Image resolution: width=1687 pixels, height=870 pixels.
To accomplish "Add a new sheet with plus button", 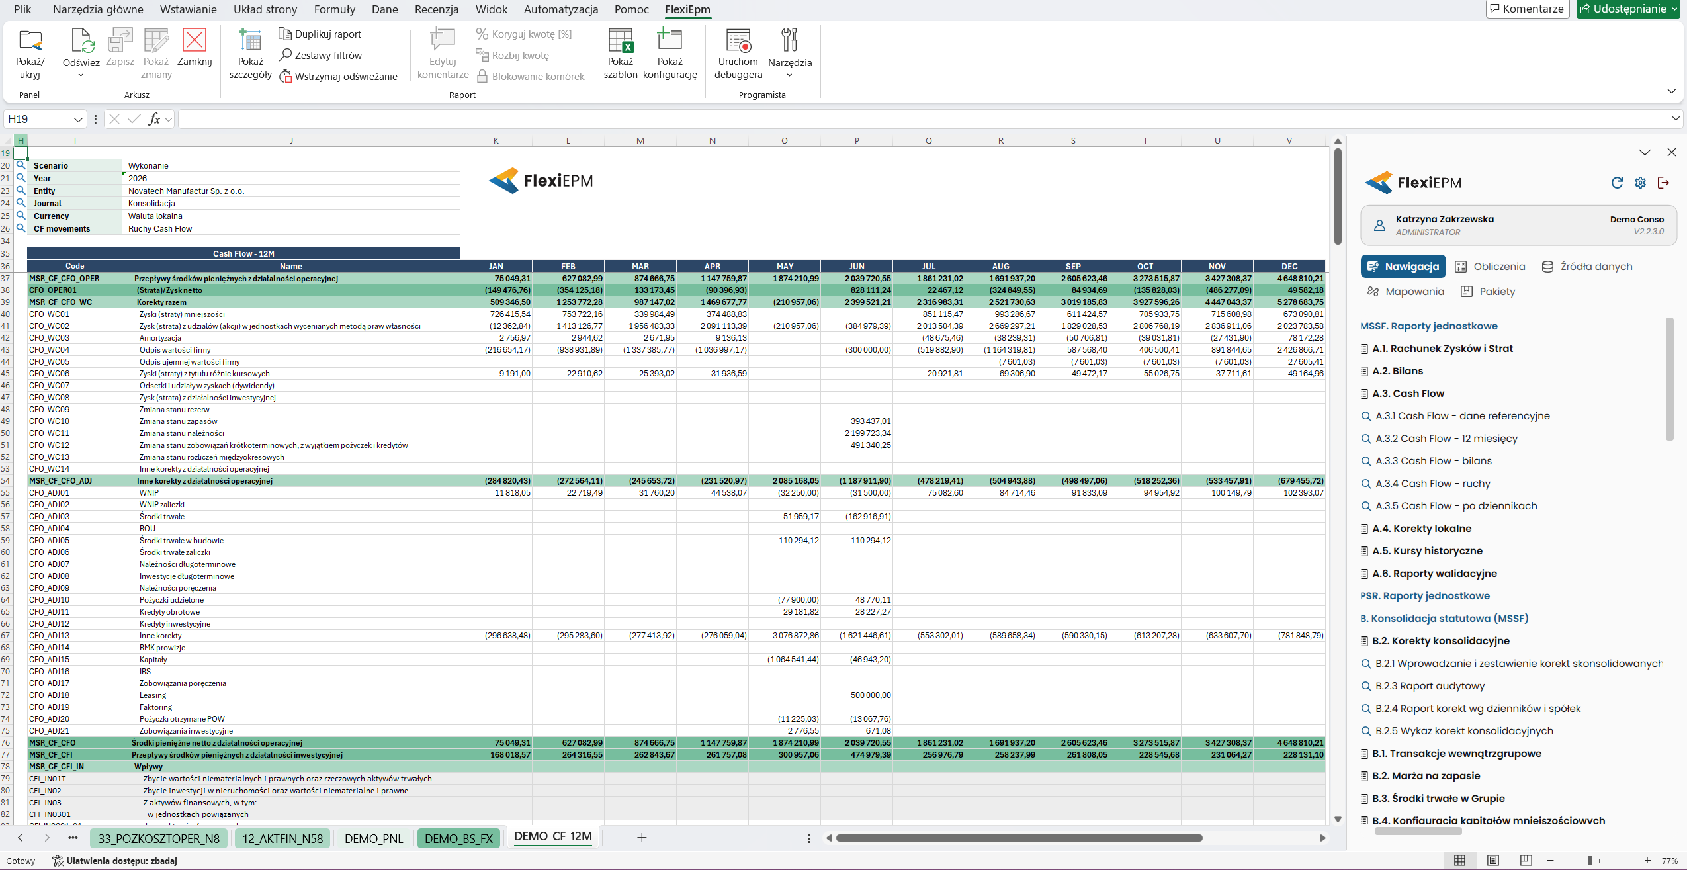I will [641, 838].
